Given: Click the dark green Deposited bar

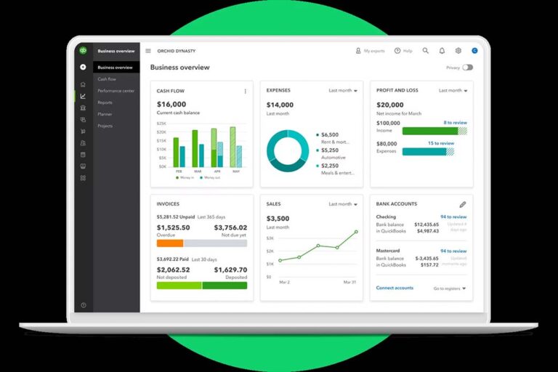Looking at the screenshot, I should (225, 286).
